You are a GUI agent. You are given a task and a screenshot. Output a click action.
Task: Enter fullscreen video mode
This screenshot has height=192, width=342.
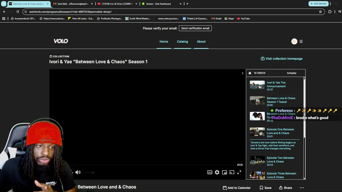point(239,173)
